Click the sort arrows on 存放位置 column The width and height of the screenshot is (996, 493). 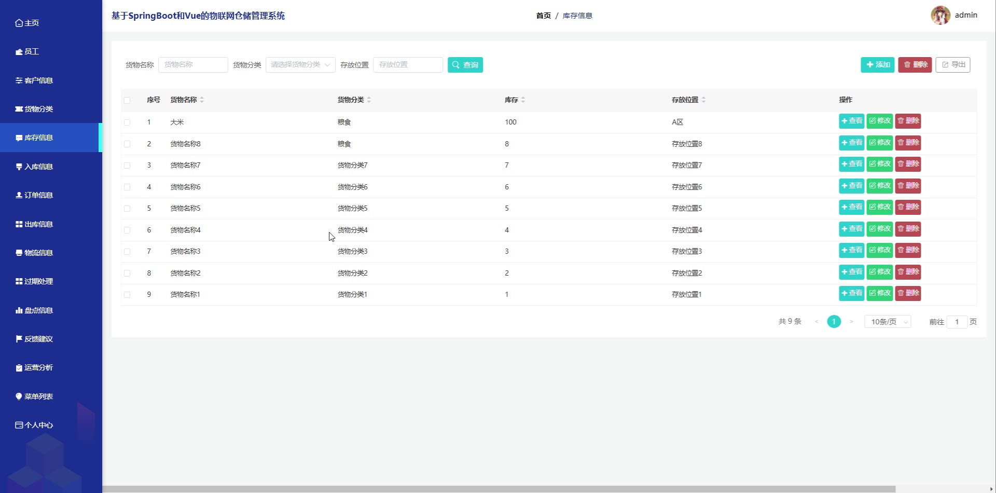[x=703, y=100]
